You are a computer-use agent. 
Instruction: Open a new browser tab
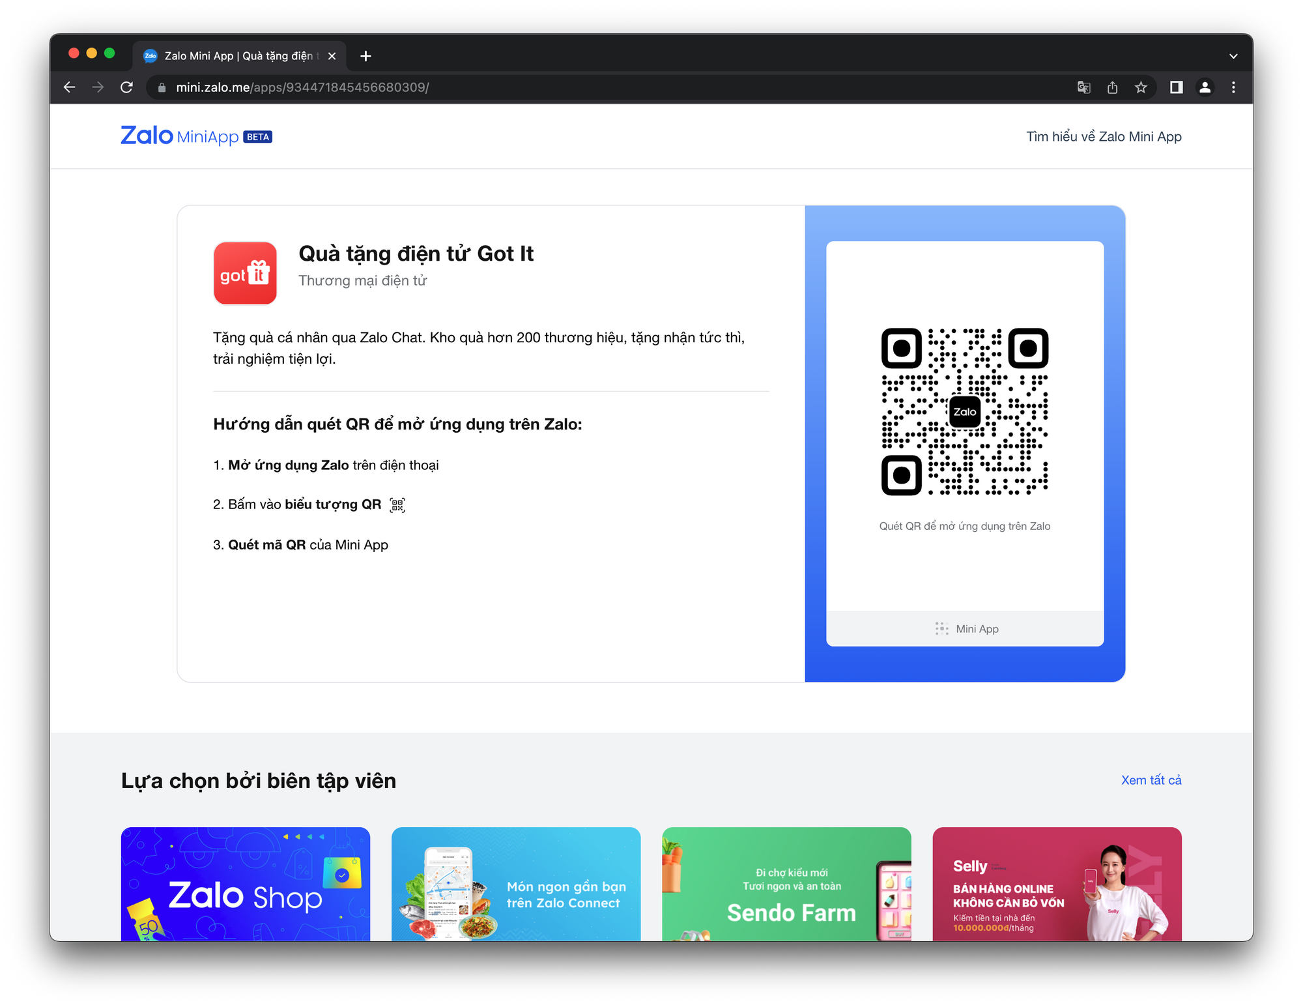tap(365, 56)
